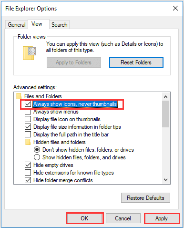Check Hide extensions for known file types
This screenshot has width=184, height=228.
(28, 173)
